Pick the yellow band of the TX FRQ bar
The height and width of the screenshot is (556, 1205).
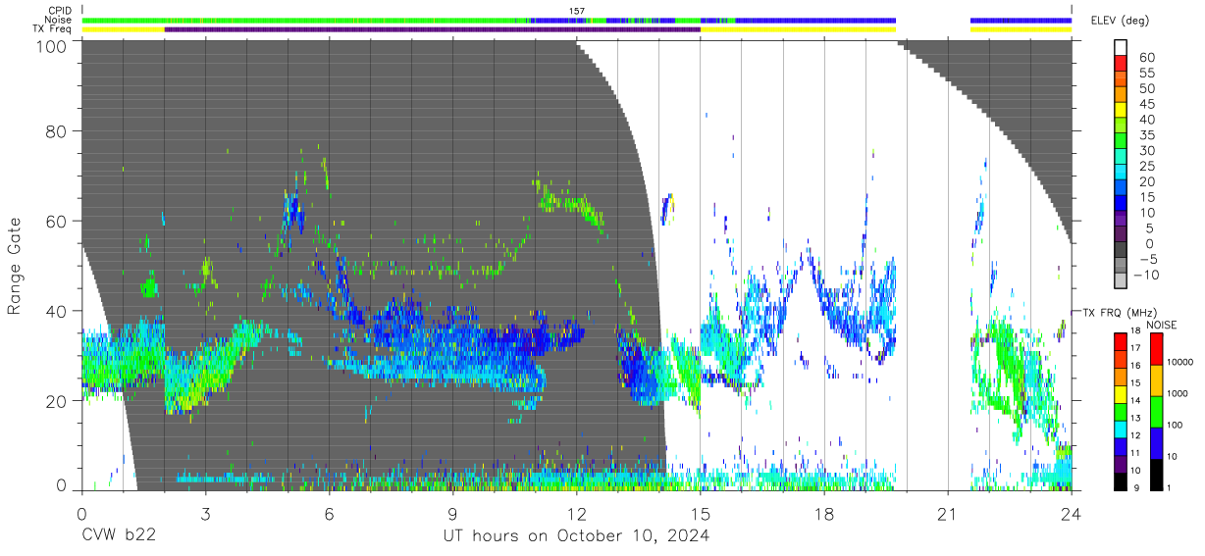tap(1120, 393)
